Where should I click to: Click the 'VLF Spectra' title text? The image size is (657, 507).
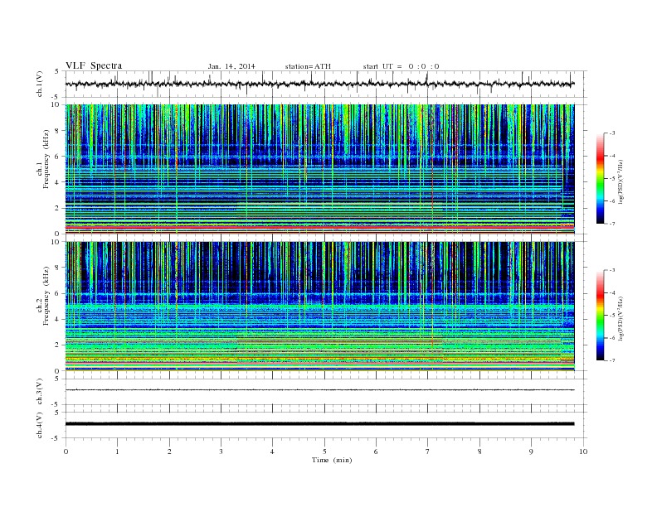(x=94, y=65)
